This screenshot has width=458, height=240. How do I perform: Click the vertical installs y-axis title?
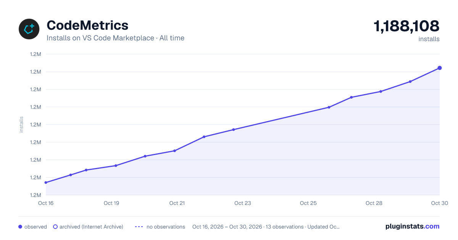click(x=21, y=125)
